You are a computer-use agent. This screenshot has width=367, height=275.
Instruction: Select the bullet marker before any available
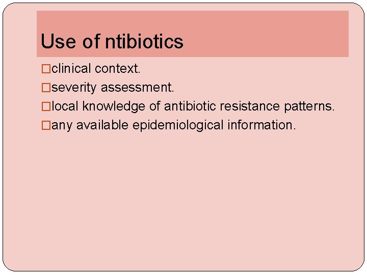point(46,125)
